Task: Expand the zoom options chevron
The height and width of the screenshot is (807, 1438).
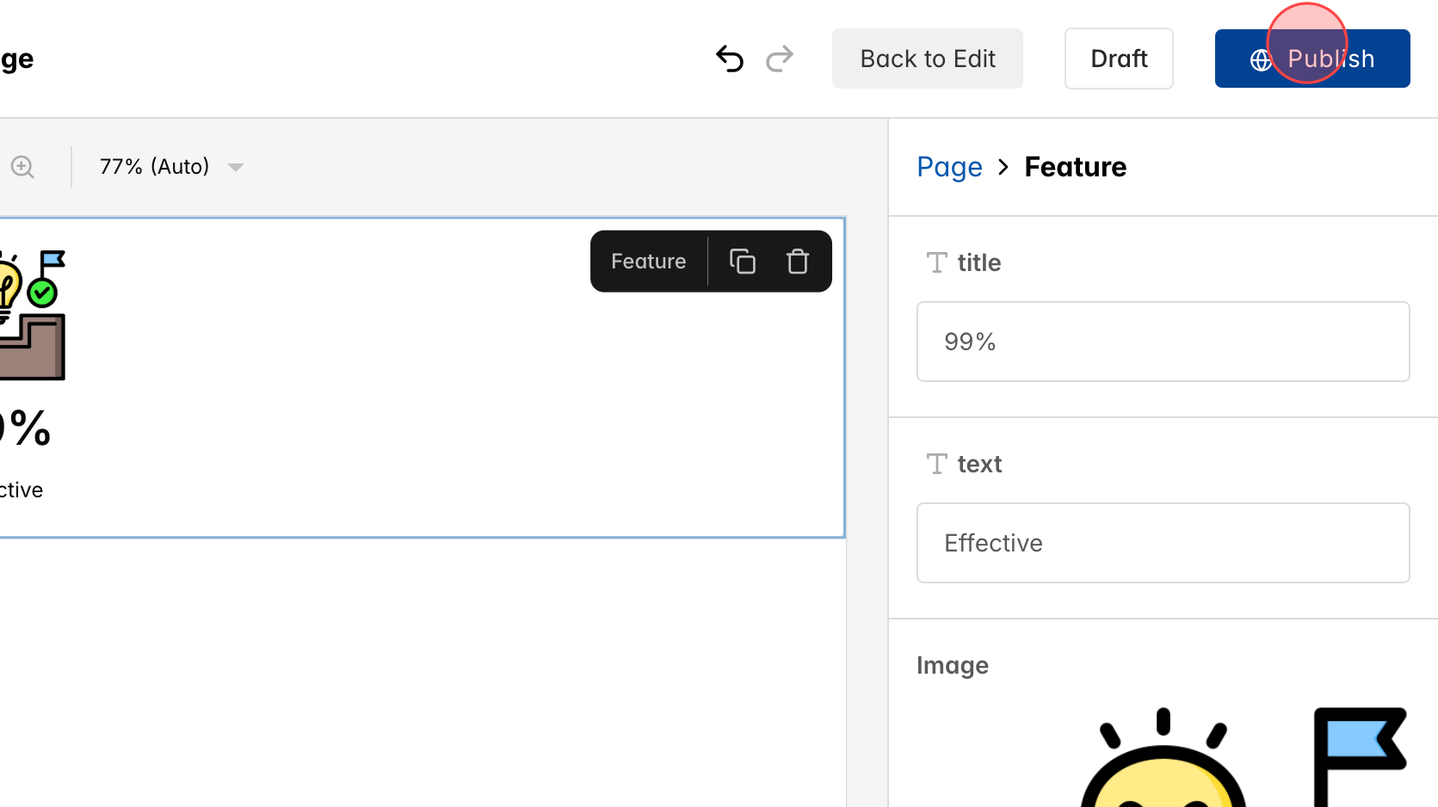Action: coord(236,168)
